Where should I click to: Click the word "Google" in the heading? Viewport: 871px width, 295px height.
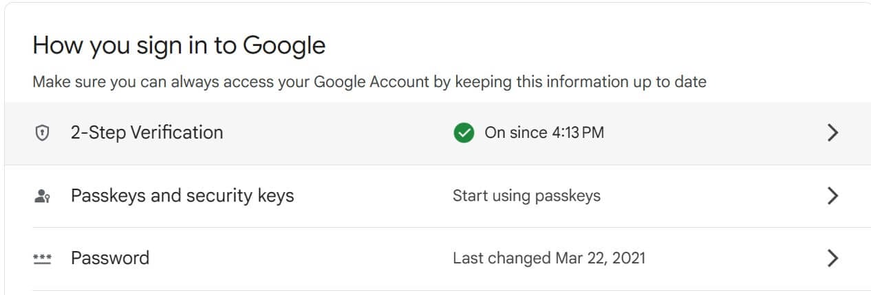click(284, 45)
